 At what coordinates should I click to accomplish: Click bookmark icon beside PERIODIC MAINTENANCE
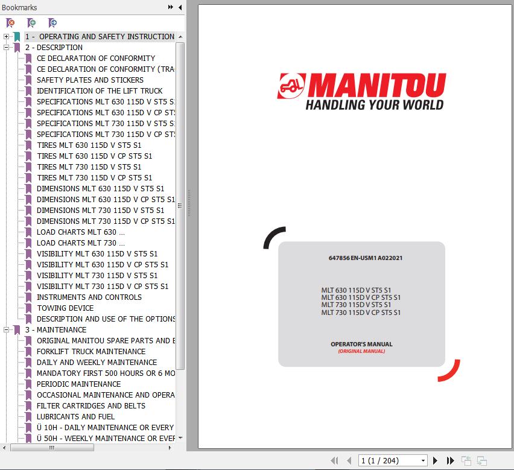tap(28, 384)
